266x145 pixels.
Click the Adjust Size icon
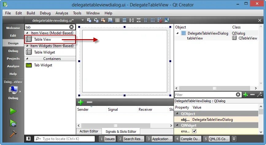coord(167,20)
